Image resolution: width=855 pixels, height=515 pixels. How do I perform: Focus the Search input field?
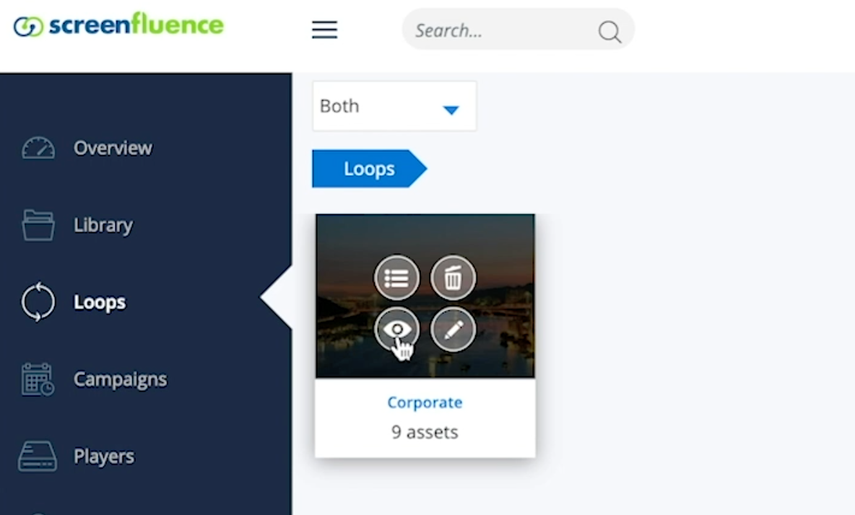[502, 30]
